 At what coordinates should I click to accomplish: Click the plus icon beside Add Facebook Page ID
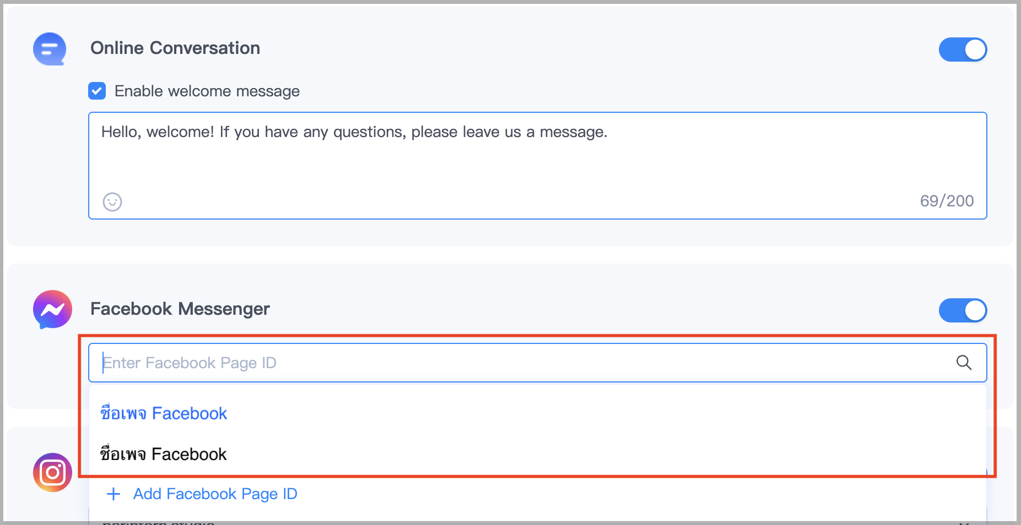[114, 494]
